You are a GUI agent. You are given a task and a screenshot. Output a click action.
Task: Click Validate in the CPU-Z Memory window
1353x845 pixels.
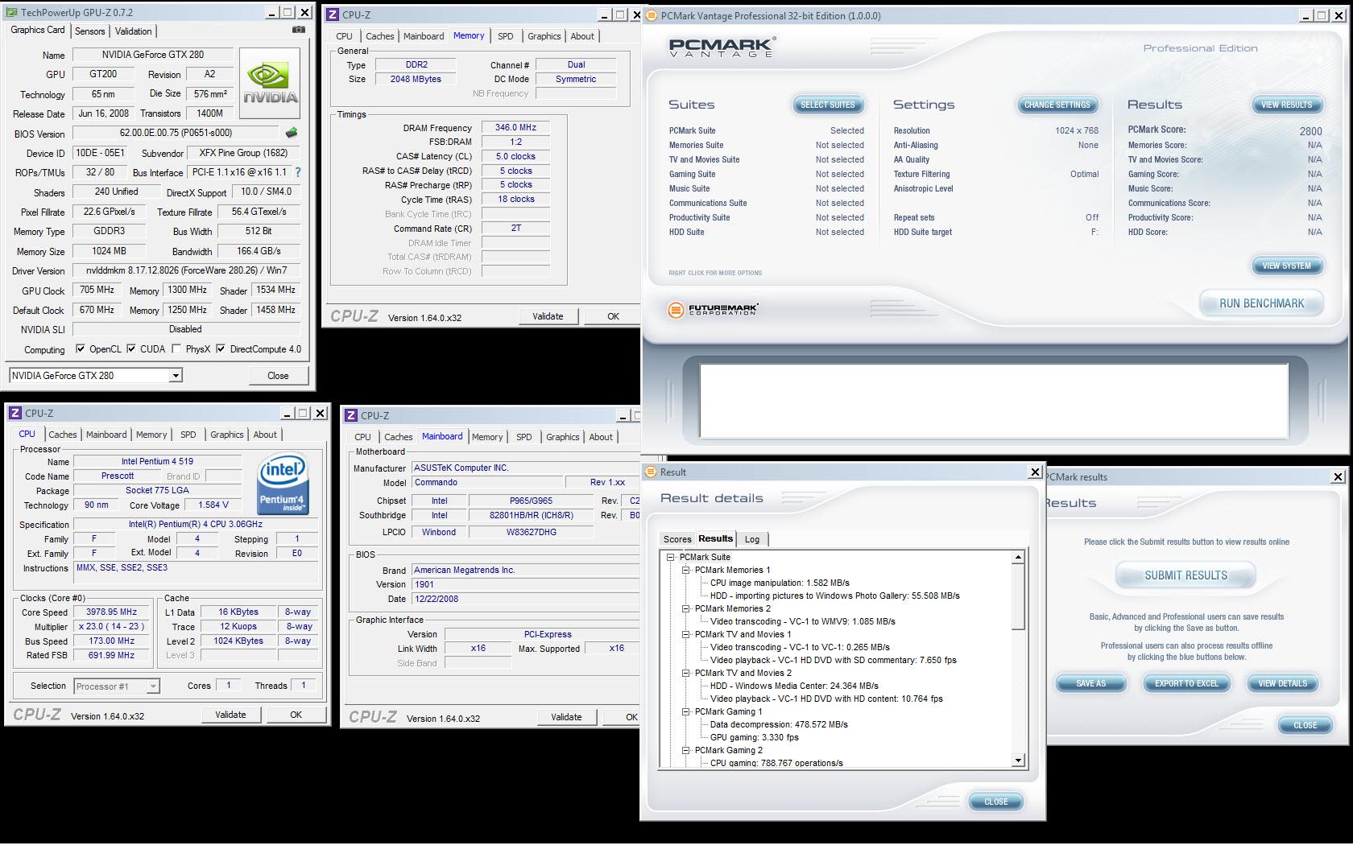click(x=548, y=316)
